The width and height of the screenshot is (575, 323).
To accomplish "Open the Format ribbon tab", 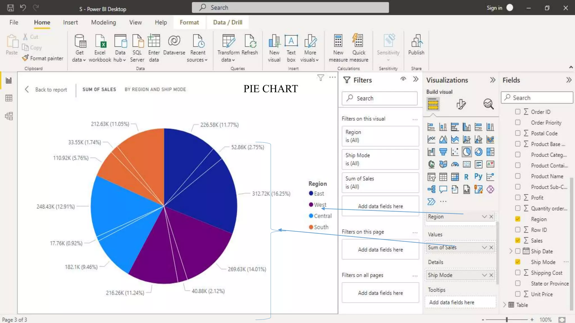I will coord(189,22).
